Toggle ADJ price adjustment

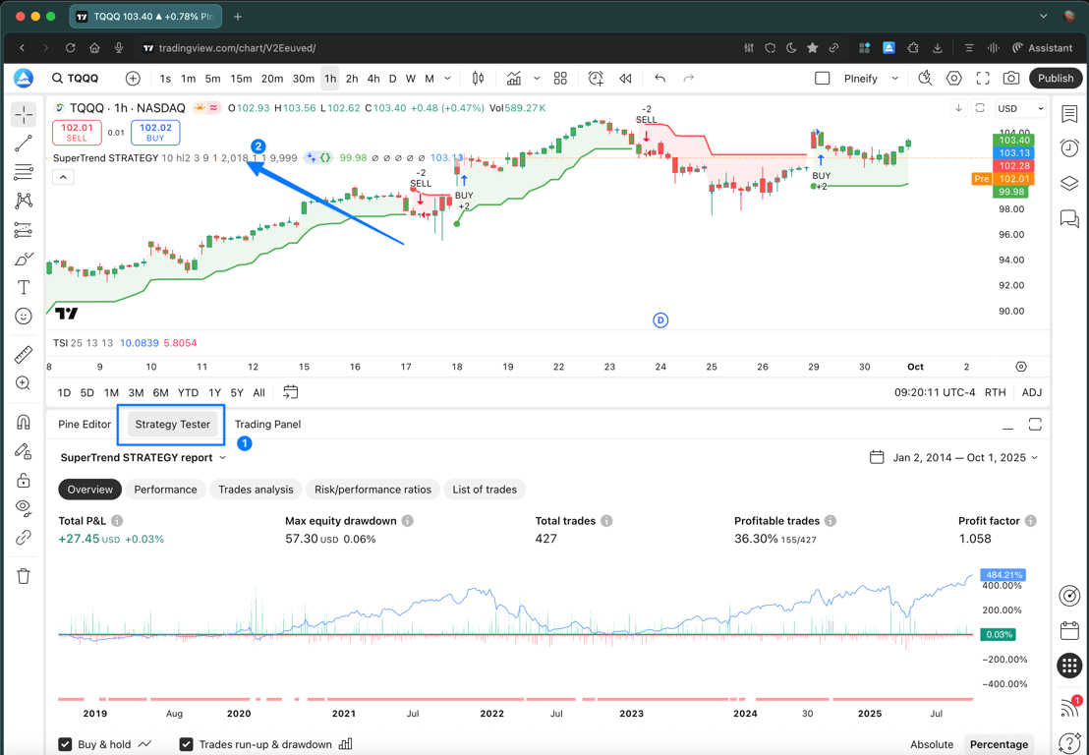tap(1032, 393)
